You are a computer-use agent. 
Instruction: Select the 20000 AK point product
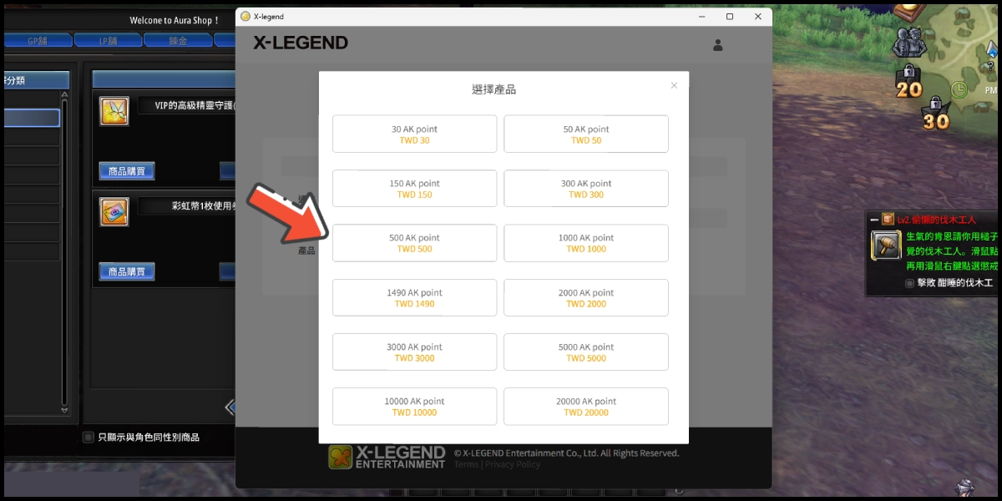pos(586,407)
